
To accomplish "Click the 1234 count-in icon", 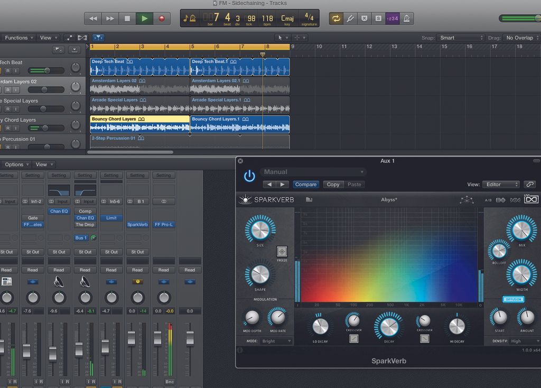I will point(393,19).
